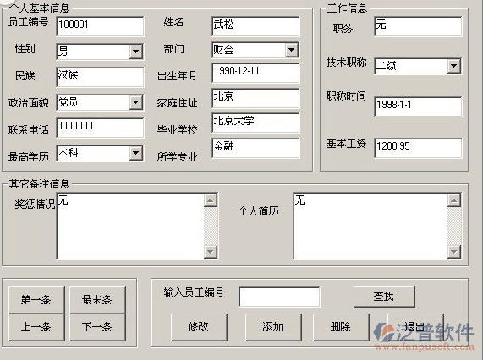Select the 上一条 previous record button
Image resolution: width=483 pixels, height=360 pixels.
point(36,327)
